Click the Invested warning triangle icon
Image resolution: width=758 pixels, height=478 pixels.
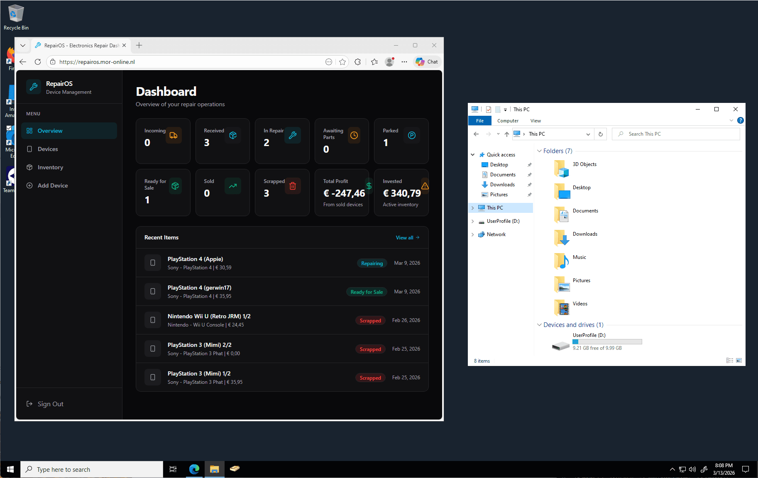[425, 185]
